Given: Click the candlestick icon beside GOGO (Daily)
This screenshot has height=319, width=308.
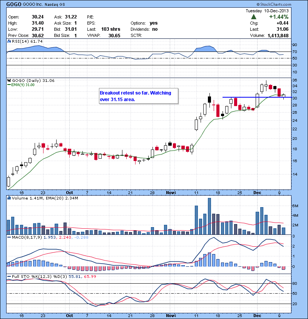Looking at the screenshot, I should click(9, 80).
